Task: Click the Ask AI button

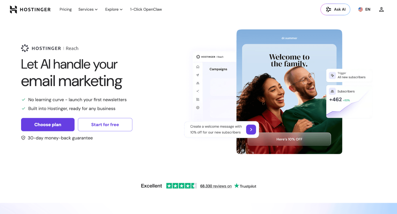Action: [335, 9]
